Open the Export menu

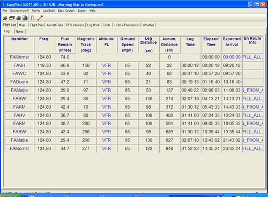82,11
